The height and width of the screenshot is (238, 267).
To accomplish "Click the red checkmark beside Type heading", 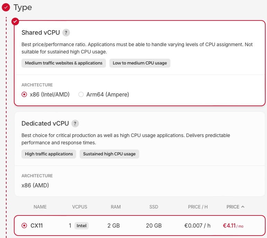I will click(x=6, y=7).
